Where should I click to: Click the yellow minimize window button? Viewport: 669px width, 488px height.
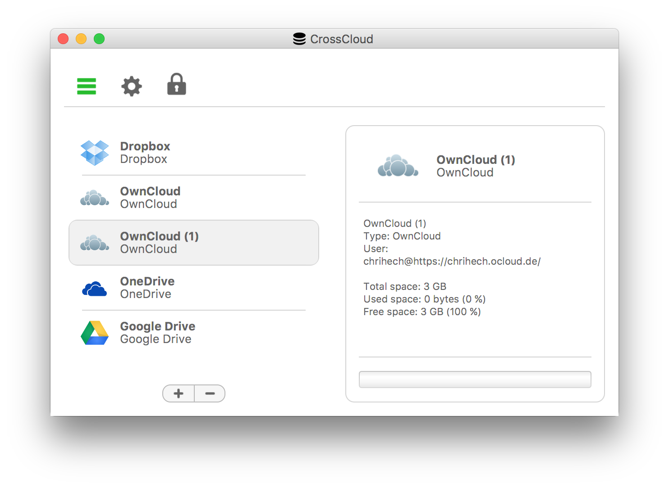[x=81, y=39]
